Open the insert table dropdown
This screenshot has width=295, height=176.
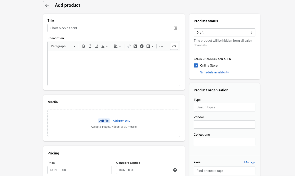click(x=150, y=46)
